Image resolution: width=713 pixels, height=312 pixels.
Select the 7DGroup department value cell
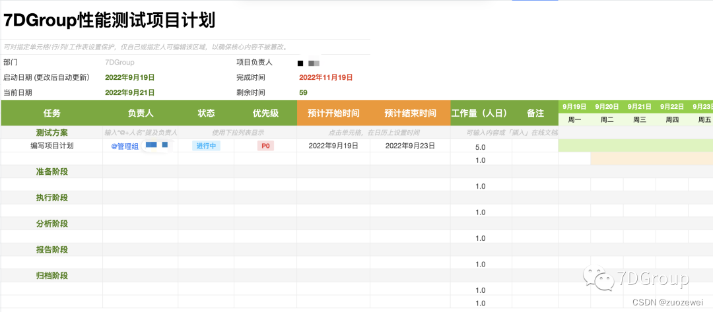[x=119, y=62]
